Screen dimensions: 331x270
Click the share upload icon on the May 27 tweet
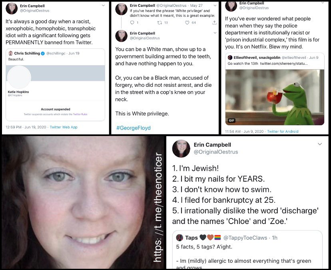[215, 22]
